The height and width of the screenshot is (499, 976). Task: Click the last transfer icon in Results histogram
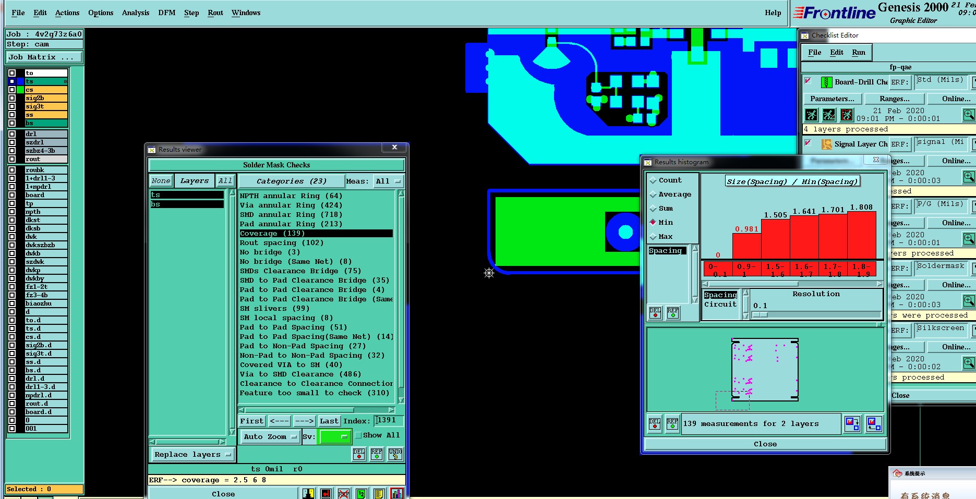pos(874,423)
